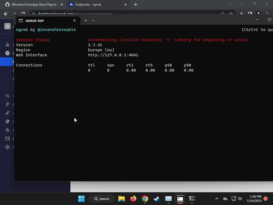
Task: Click the @inconshreveable text
Action: (x=57, y=30)
